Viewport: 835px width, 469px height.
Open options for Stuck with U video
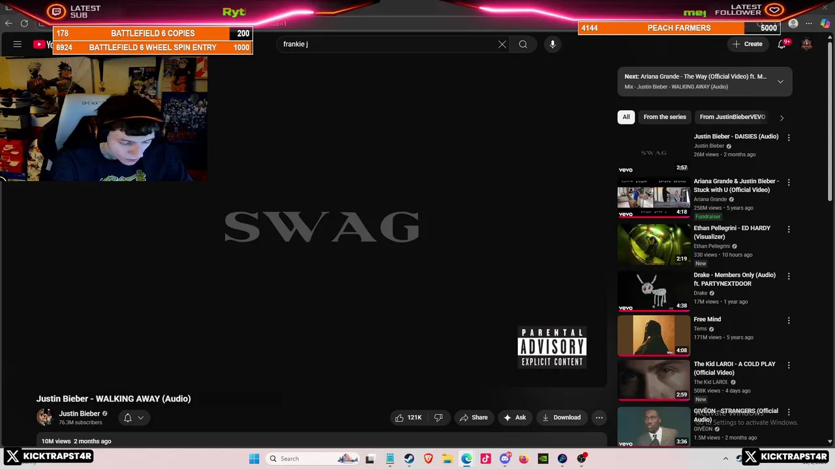(789, 182)
